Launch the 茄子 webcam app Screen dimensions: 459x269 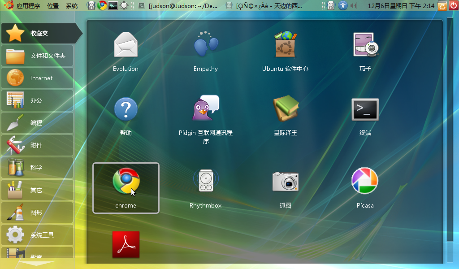click(365, 52)
